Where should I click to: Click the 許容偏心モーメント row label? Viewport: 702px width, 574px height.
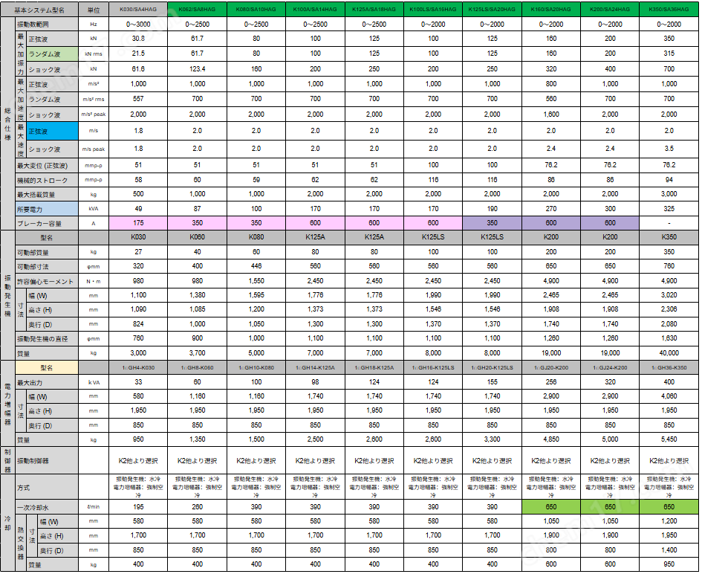(x=47, y=281)
